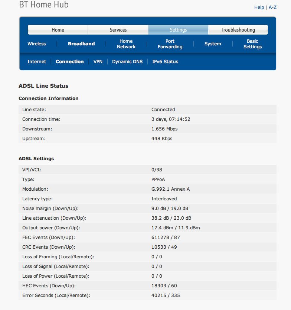The height and width of the screenshot is (310, 291).
Task: Go to Wireless settings
Action: click(36, 44)
